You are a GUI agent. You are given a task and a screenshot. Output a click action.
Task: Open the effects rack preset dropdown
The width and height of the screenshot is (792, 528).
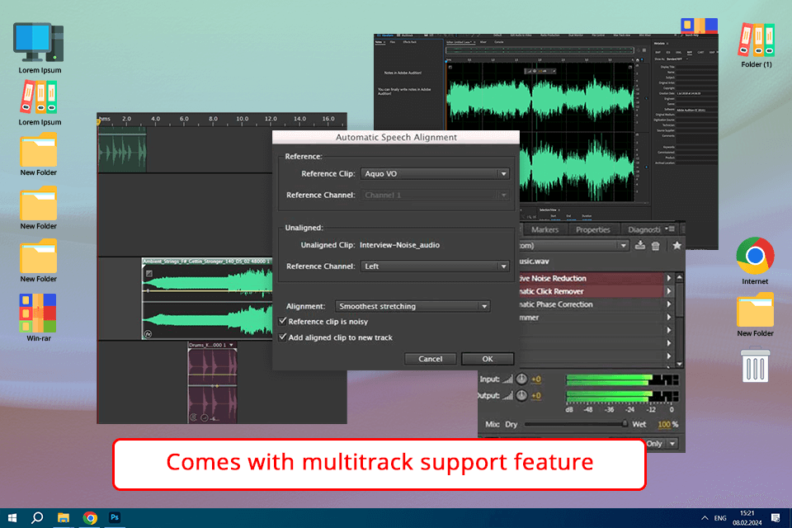(574, 246)
